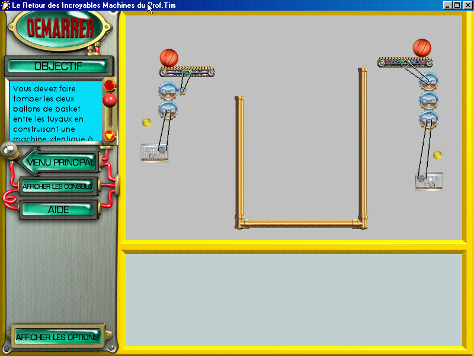The width and height of the screenshot is (474, 356).
Task: Select the left yellow tennis ball
Action: coord(146,122)
